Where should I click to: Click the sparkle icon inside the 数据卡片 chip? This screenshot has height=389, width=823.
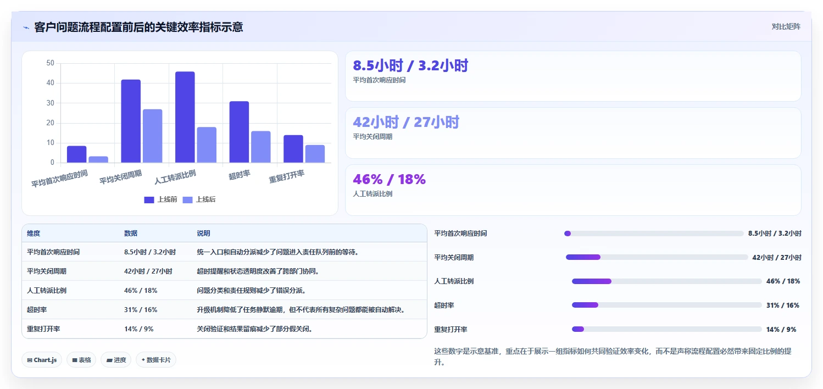pos(143,360)
